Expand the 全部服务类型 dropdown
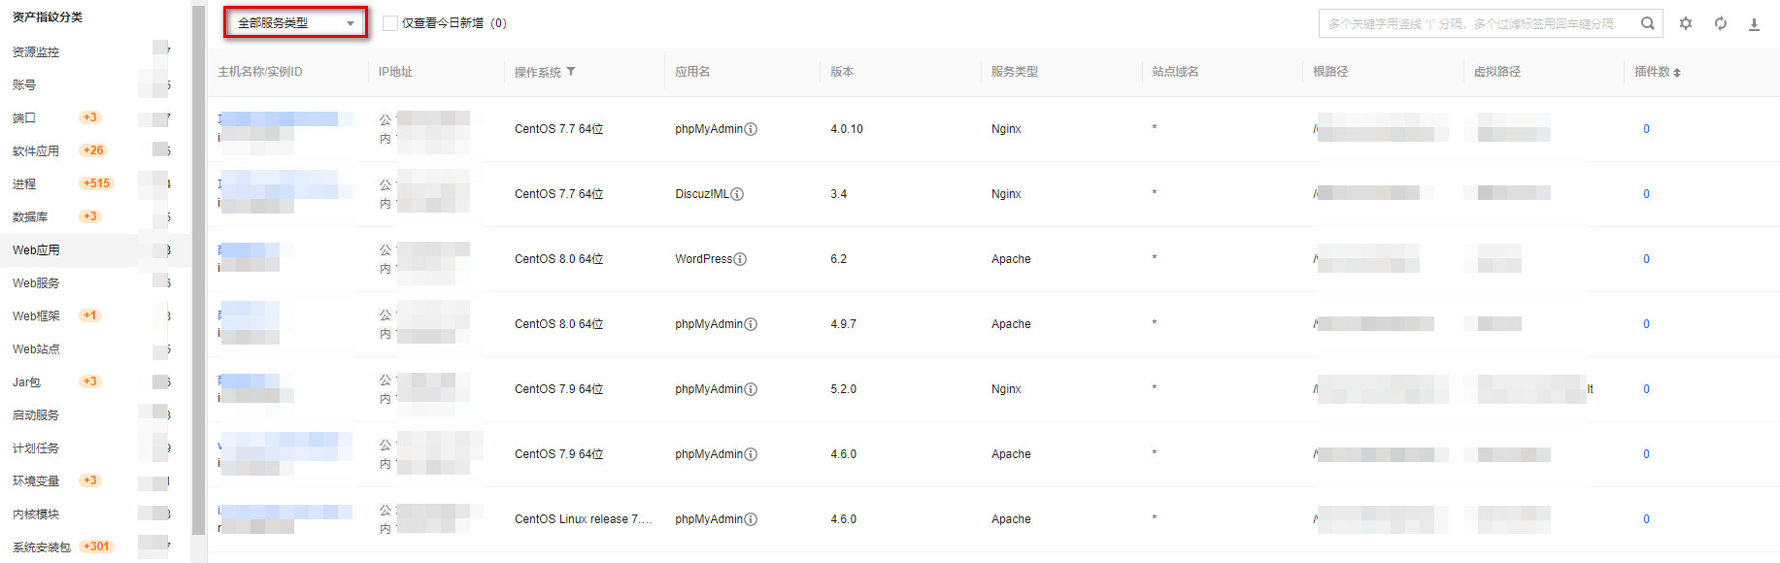The height and width of the screenshot is (563, 1780). point(296,22)
